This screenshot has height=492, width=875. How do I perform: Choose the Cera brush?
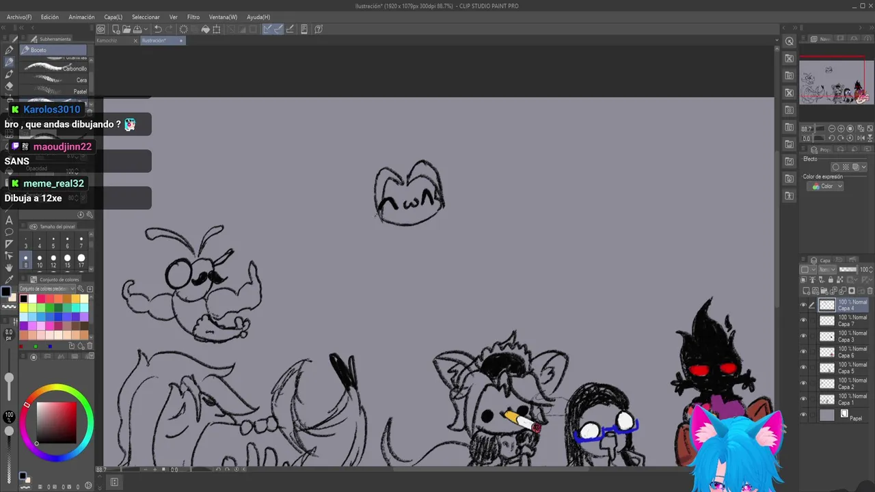53,79
